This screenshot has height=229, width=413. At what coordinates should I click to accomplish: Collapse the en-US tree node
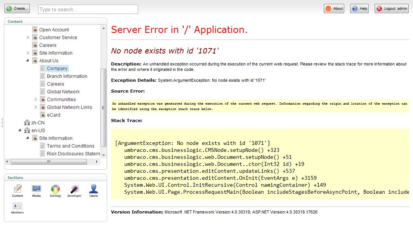[20, 131]
